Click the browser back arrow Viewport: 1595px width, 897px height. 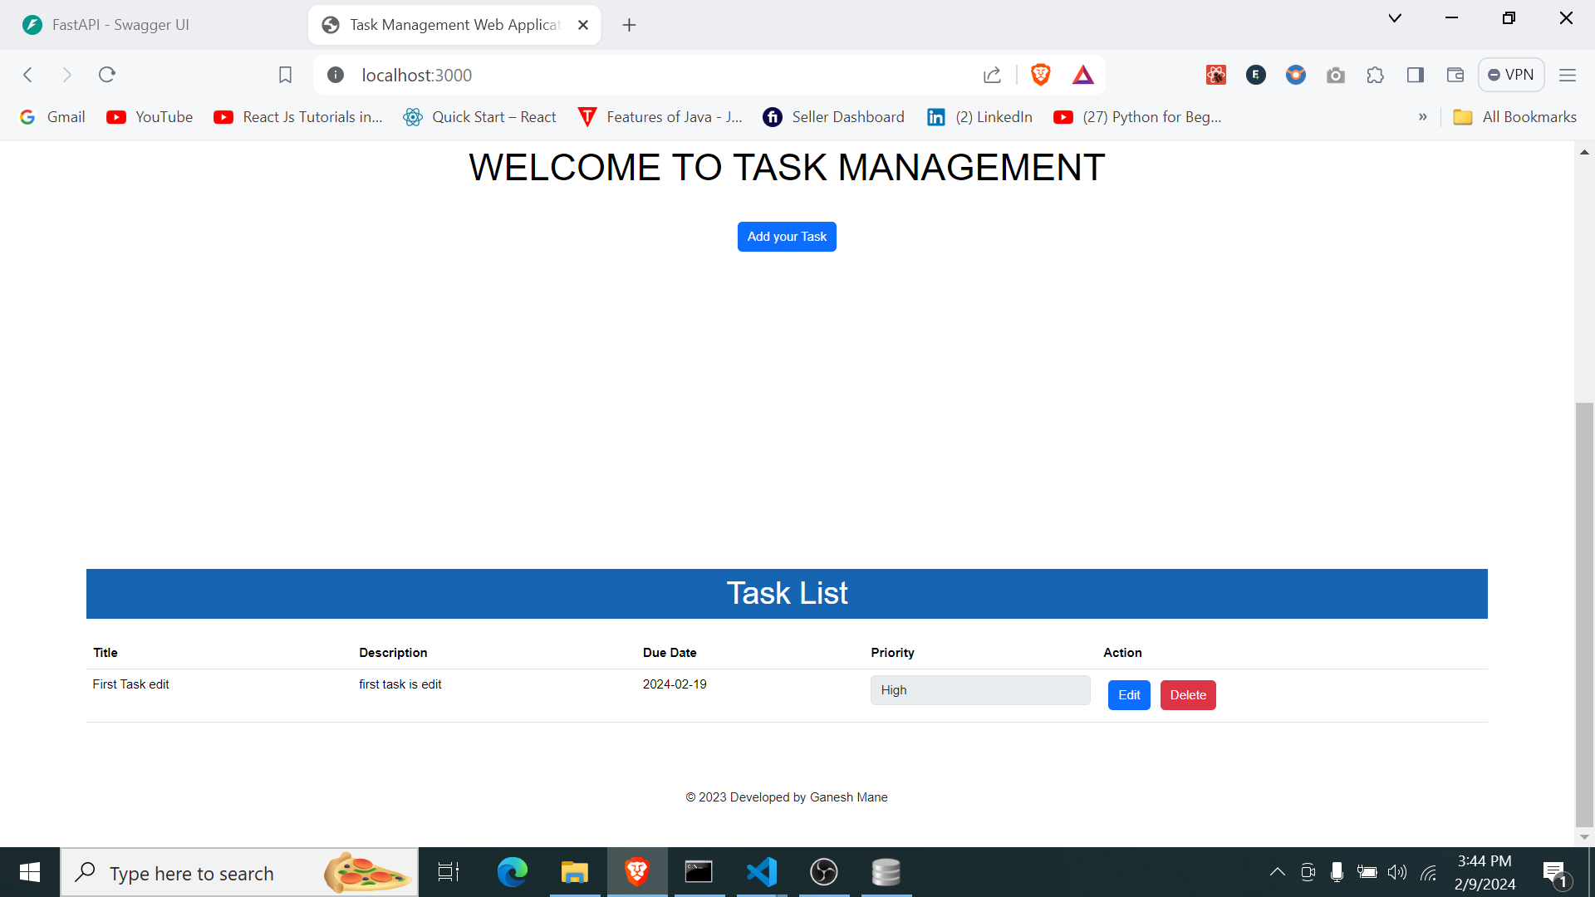click(27, 75)
